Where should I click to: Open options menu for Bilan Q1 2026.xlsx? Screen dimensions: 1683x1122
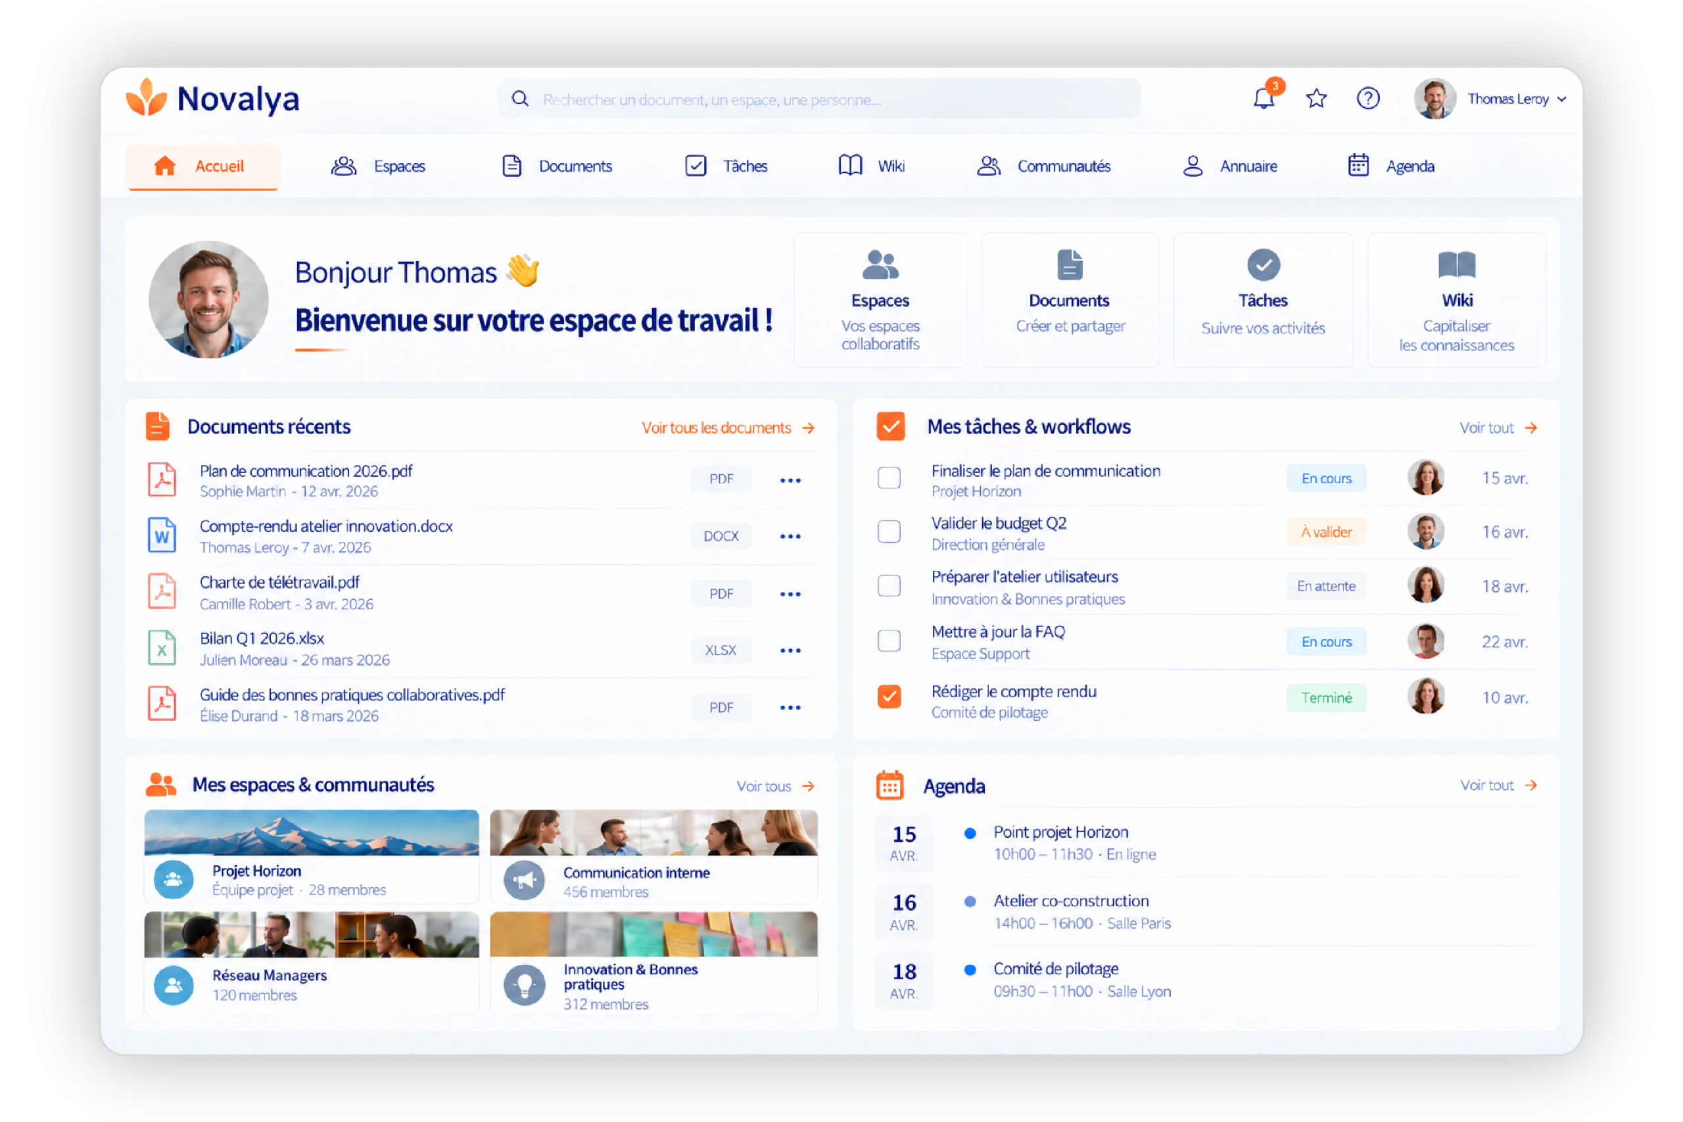790,650
